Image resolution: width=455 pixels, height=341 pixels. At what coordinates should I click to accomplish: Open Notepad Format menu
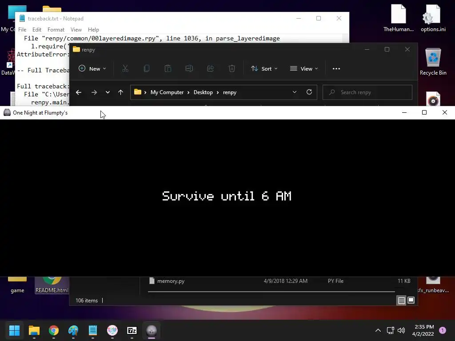[x=56, y=30]
